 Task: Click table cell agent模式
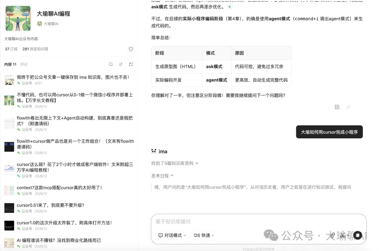click(217, 80)
